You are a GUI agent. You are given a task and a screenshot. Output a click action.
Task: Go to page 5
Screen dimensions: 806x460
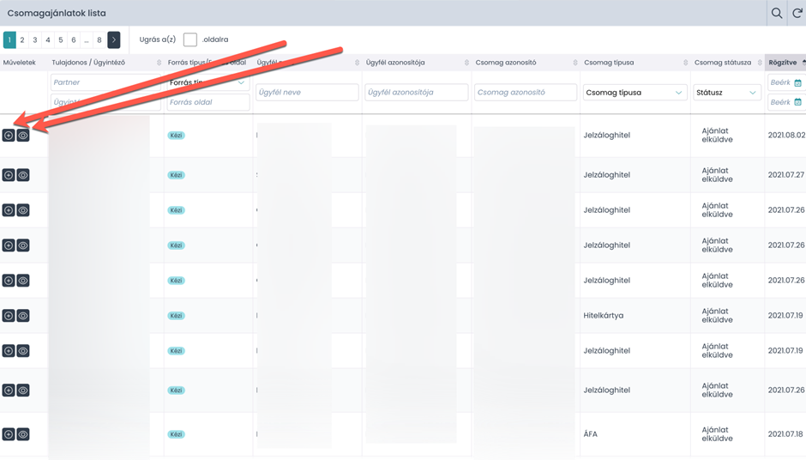(61, 39)
